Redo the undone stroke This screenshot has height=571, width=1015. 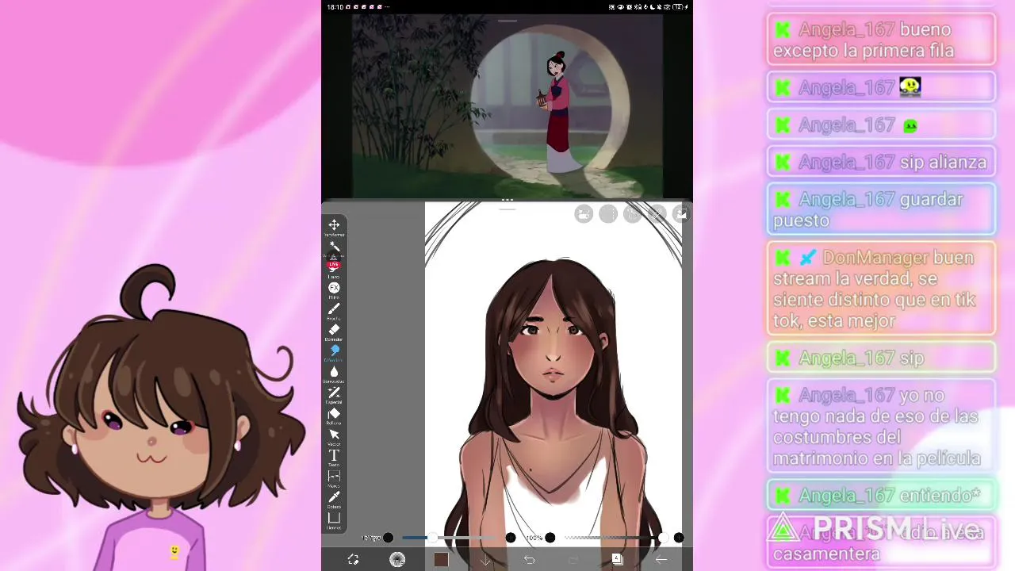point(573,560)
